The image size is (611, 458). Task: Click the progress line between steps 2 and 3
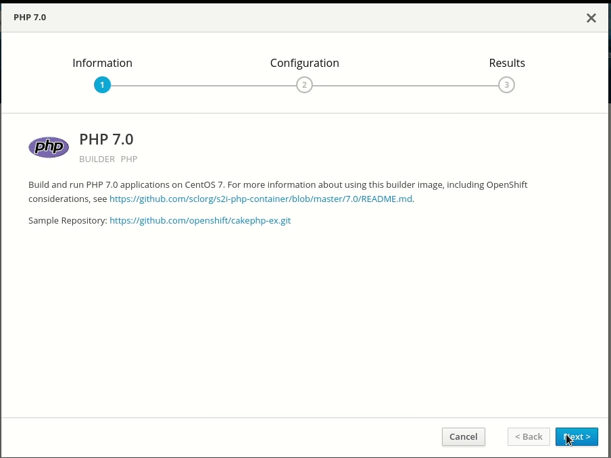point(406,86)
